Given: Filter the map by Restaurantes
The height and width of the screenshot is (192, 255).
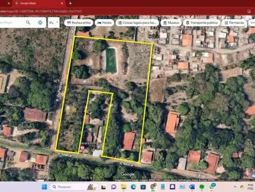Looking at the screenshot, I should (79, 23).
